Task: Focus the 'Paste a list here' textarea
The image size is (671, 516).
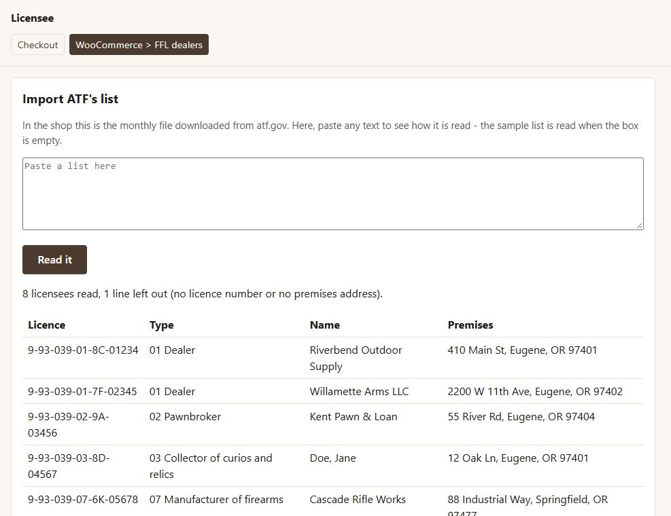Action: click(x=333, y=193)
